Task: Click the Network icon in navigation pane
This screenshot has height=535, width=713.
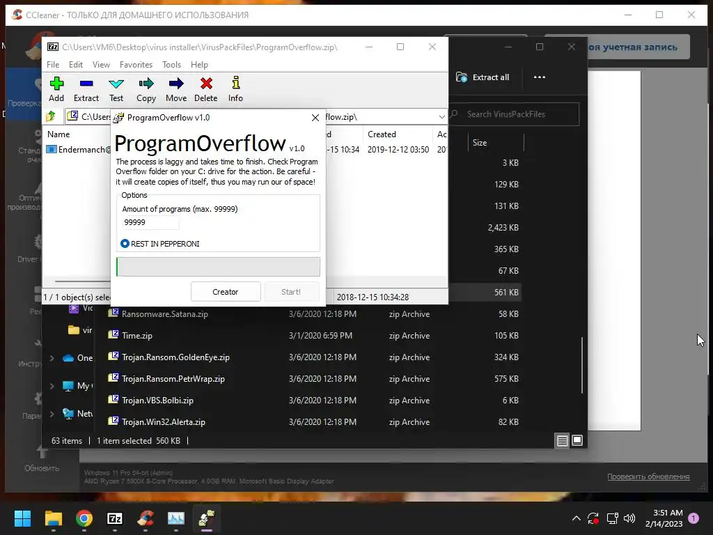Action: tap(68, 414)
